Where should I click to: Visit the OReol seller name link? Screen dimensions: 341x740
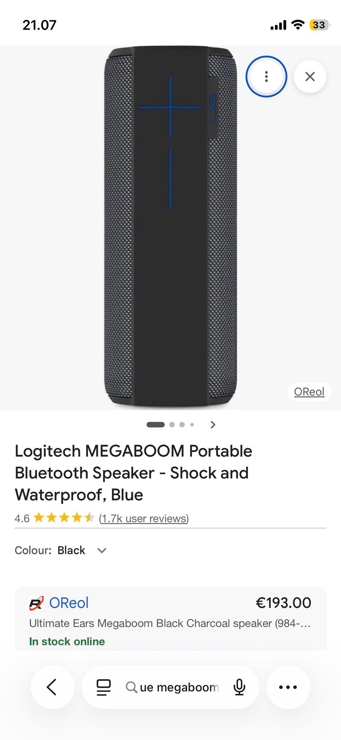click(69, 603)
